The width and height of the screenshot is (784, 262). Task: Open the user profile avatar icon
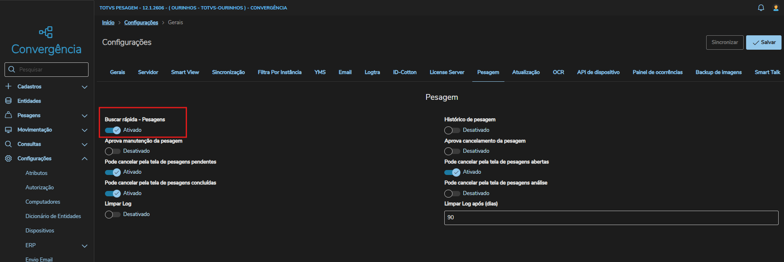tap(776, 8)
